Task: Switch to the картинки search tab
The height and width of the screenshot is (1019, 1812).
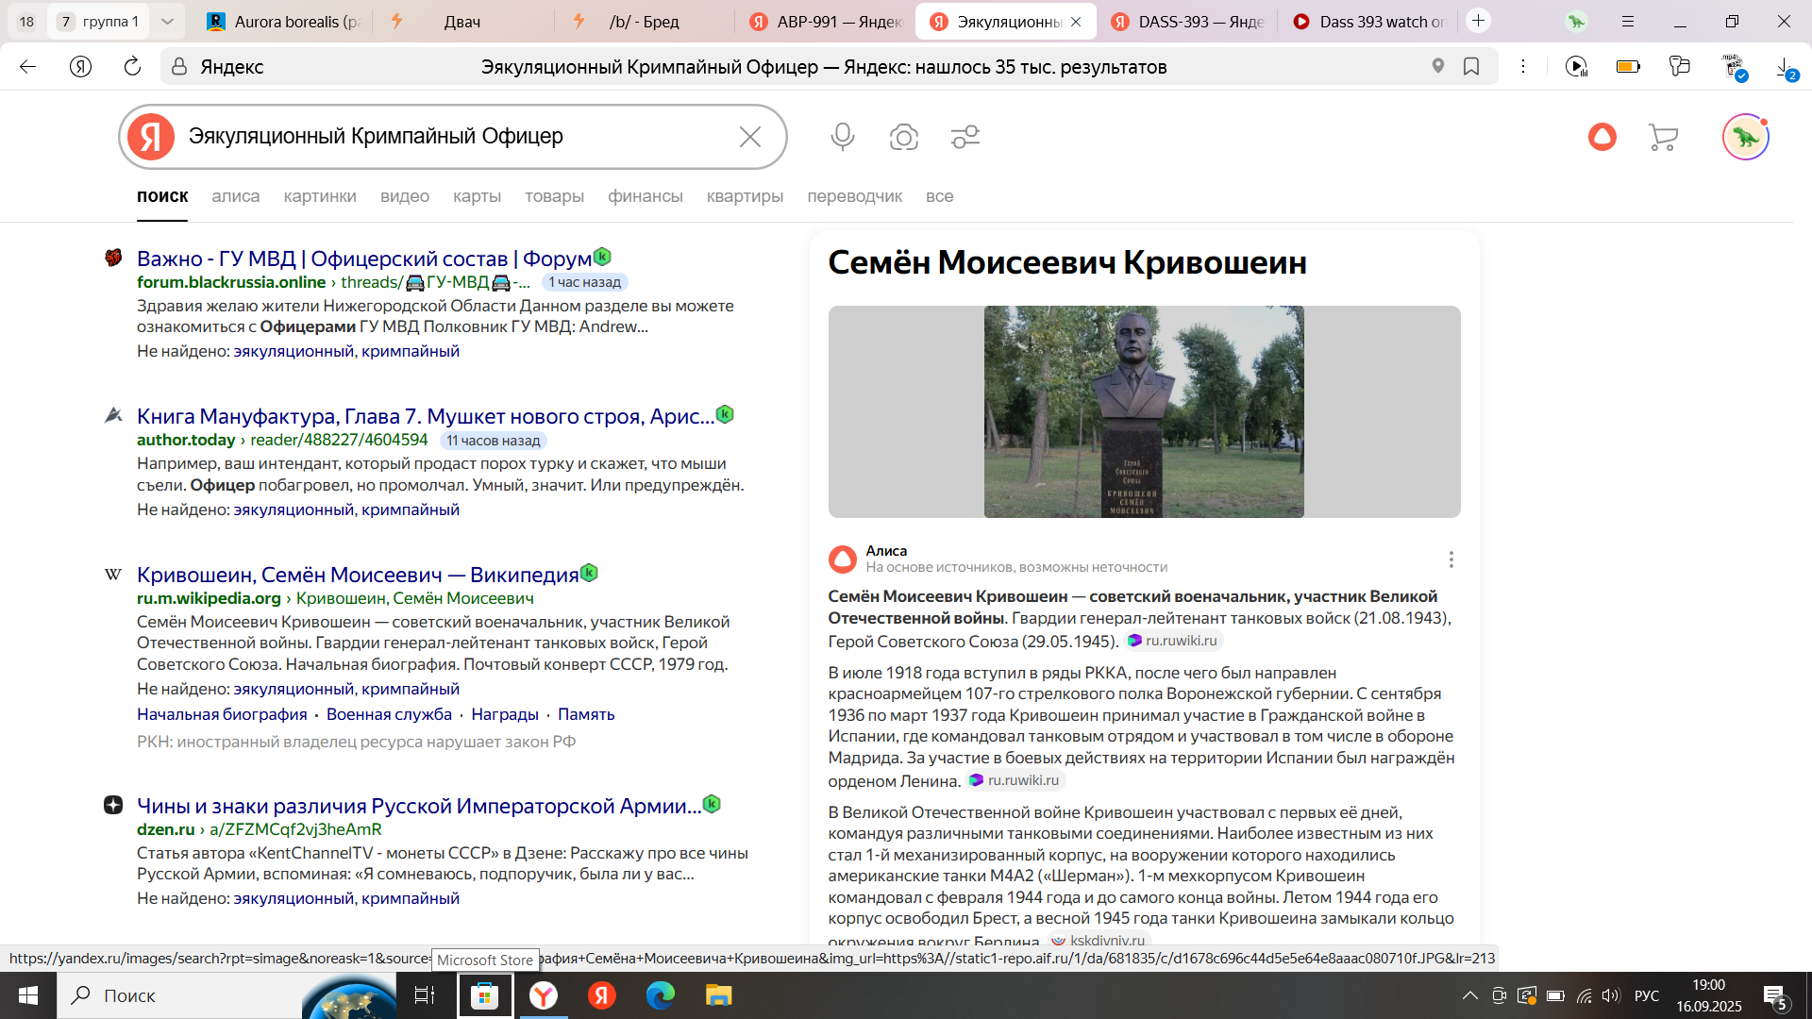Action: click(x=320, y=196)
